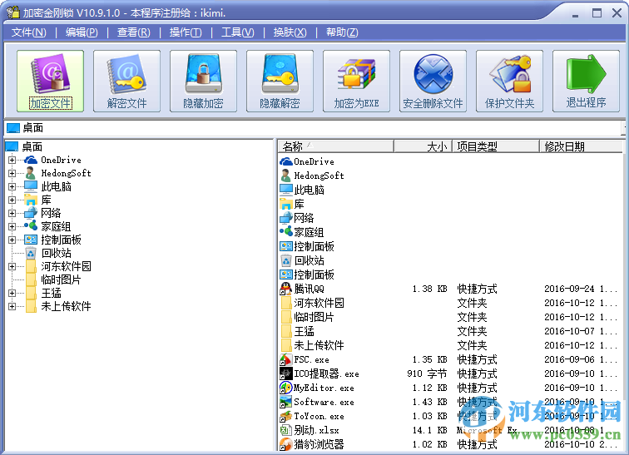Expand the 家庭组 tree node
The width and height of the screenshot is (629, 455).
(x=12, y=226)
